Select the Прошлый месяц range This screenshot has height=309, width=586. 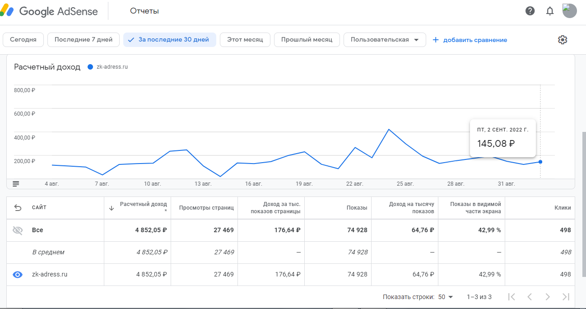point(307,40)
